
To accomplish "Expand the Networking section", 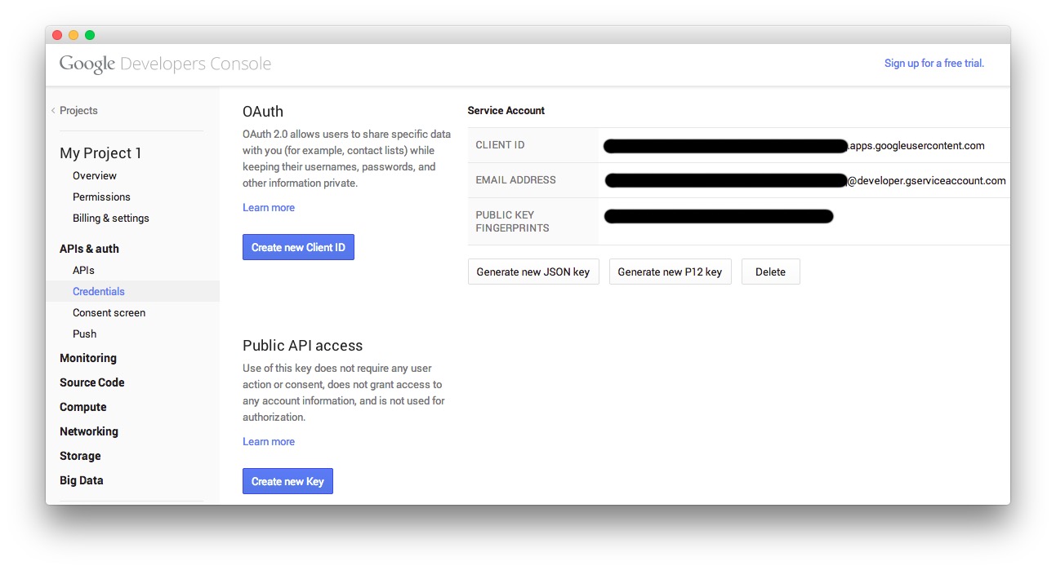I will [89, 431].
